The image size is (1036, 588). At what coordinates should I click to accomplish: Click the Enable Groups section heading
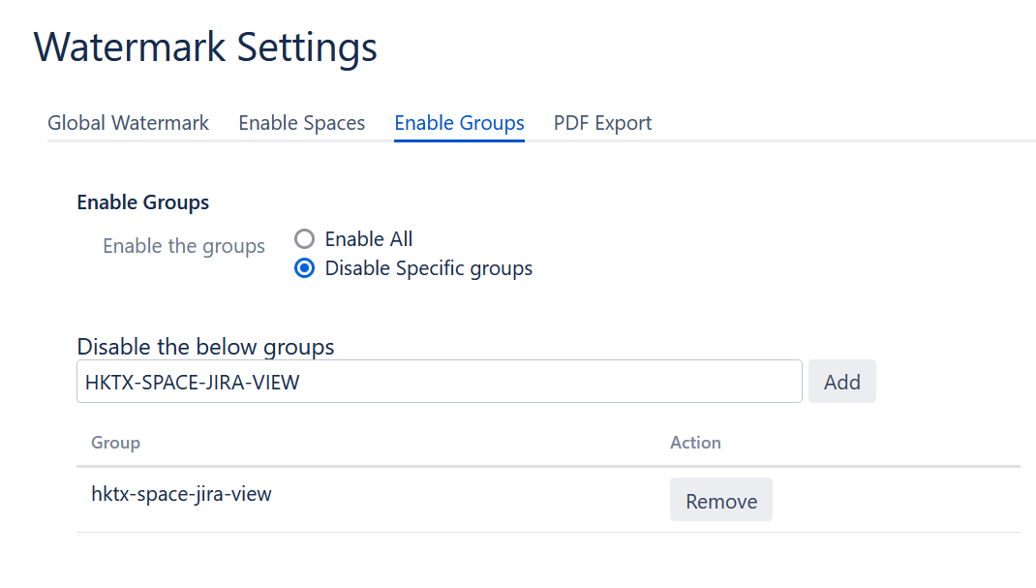(142, 202)
